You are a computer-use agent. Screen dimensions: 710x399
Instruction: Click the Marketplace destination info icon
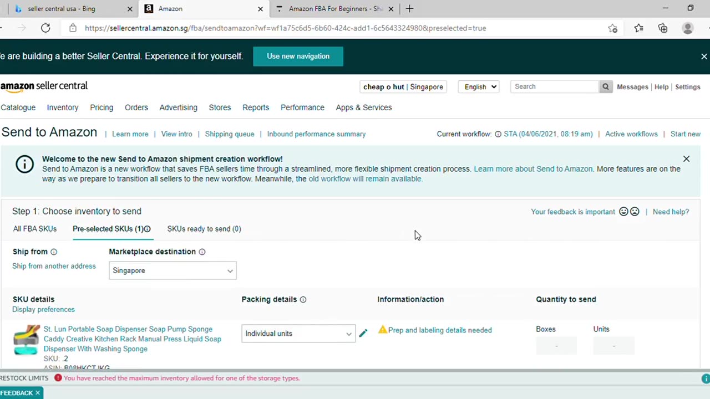pyautogui.click(x=202, y=252)
